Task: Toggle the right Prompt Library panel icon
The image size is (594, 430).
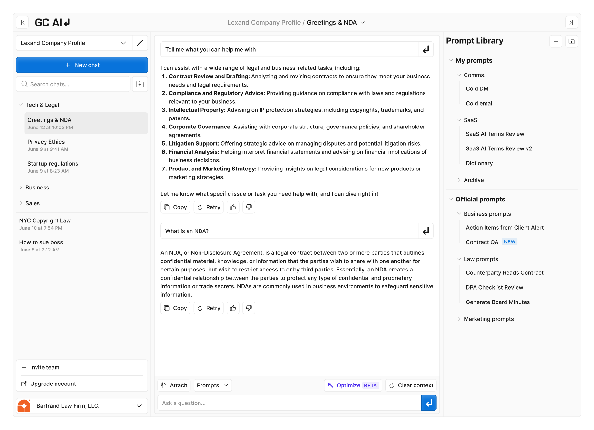Action: click(x=571, y=22)
